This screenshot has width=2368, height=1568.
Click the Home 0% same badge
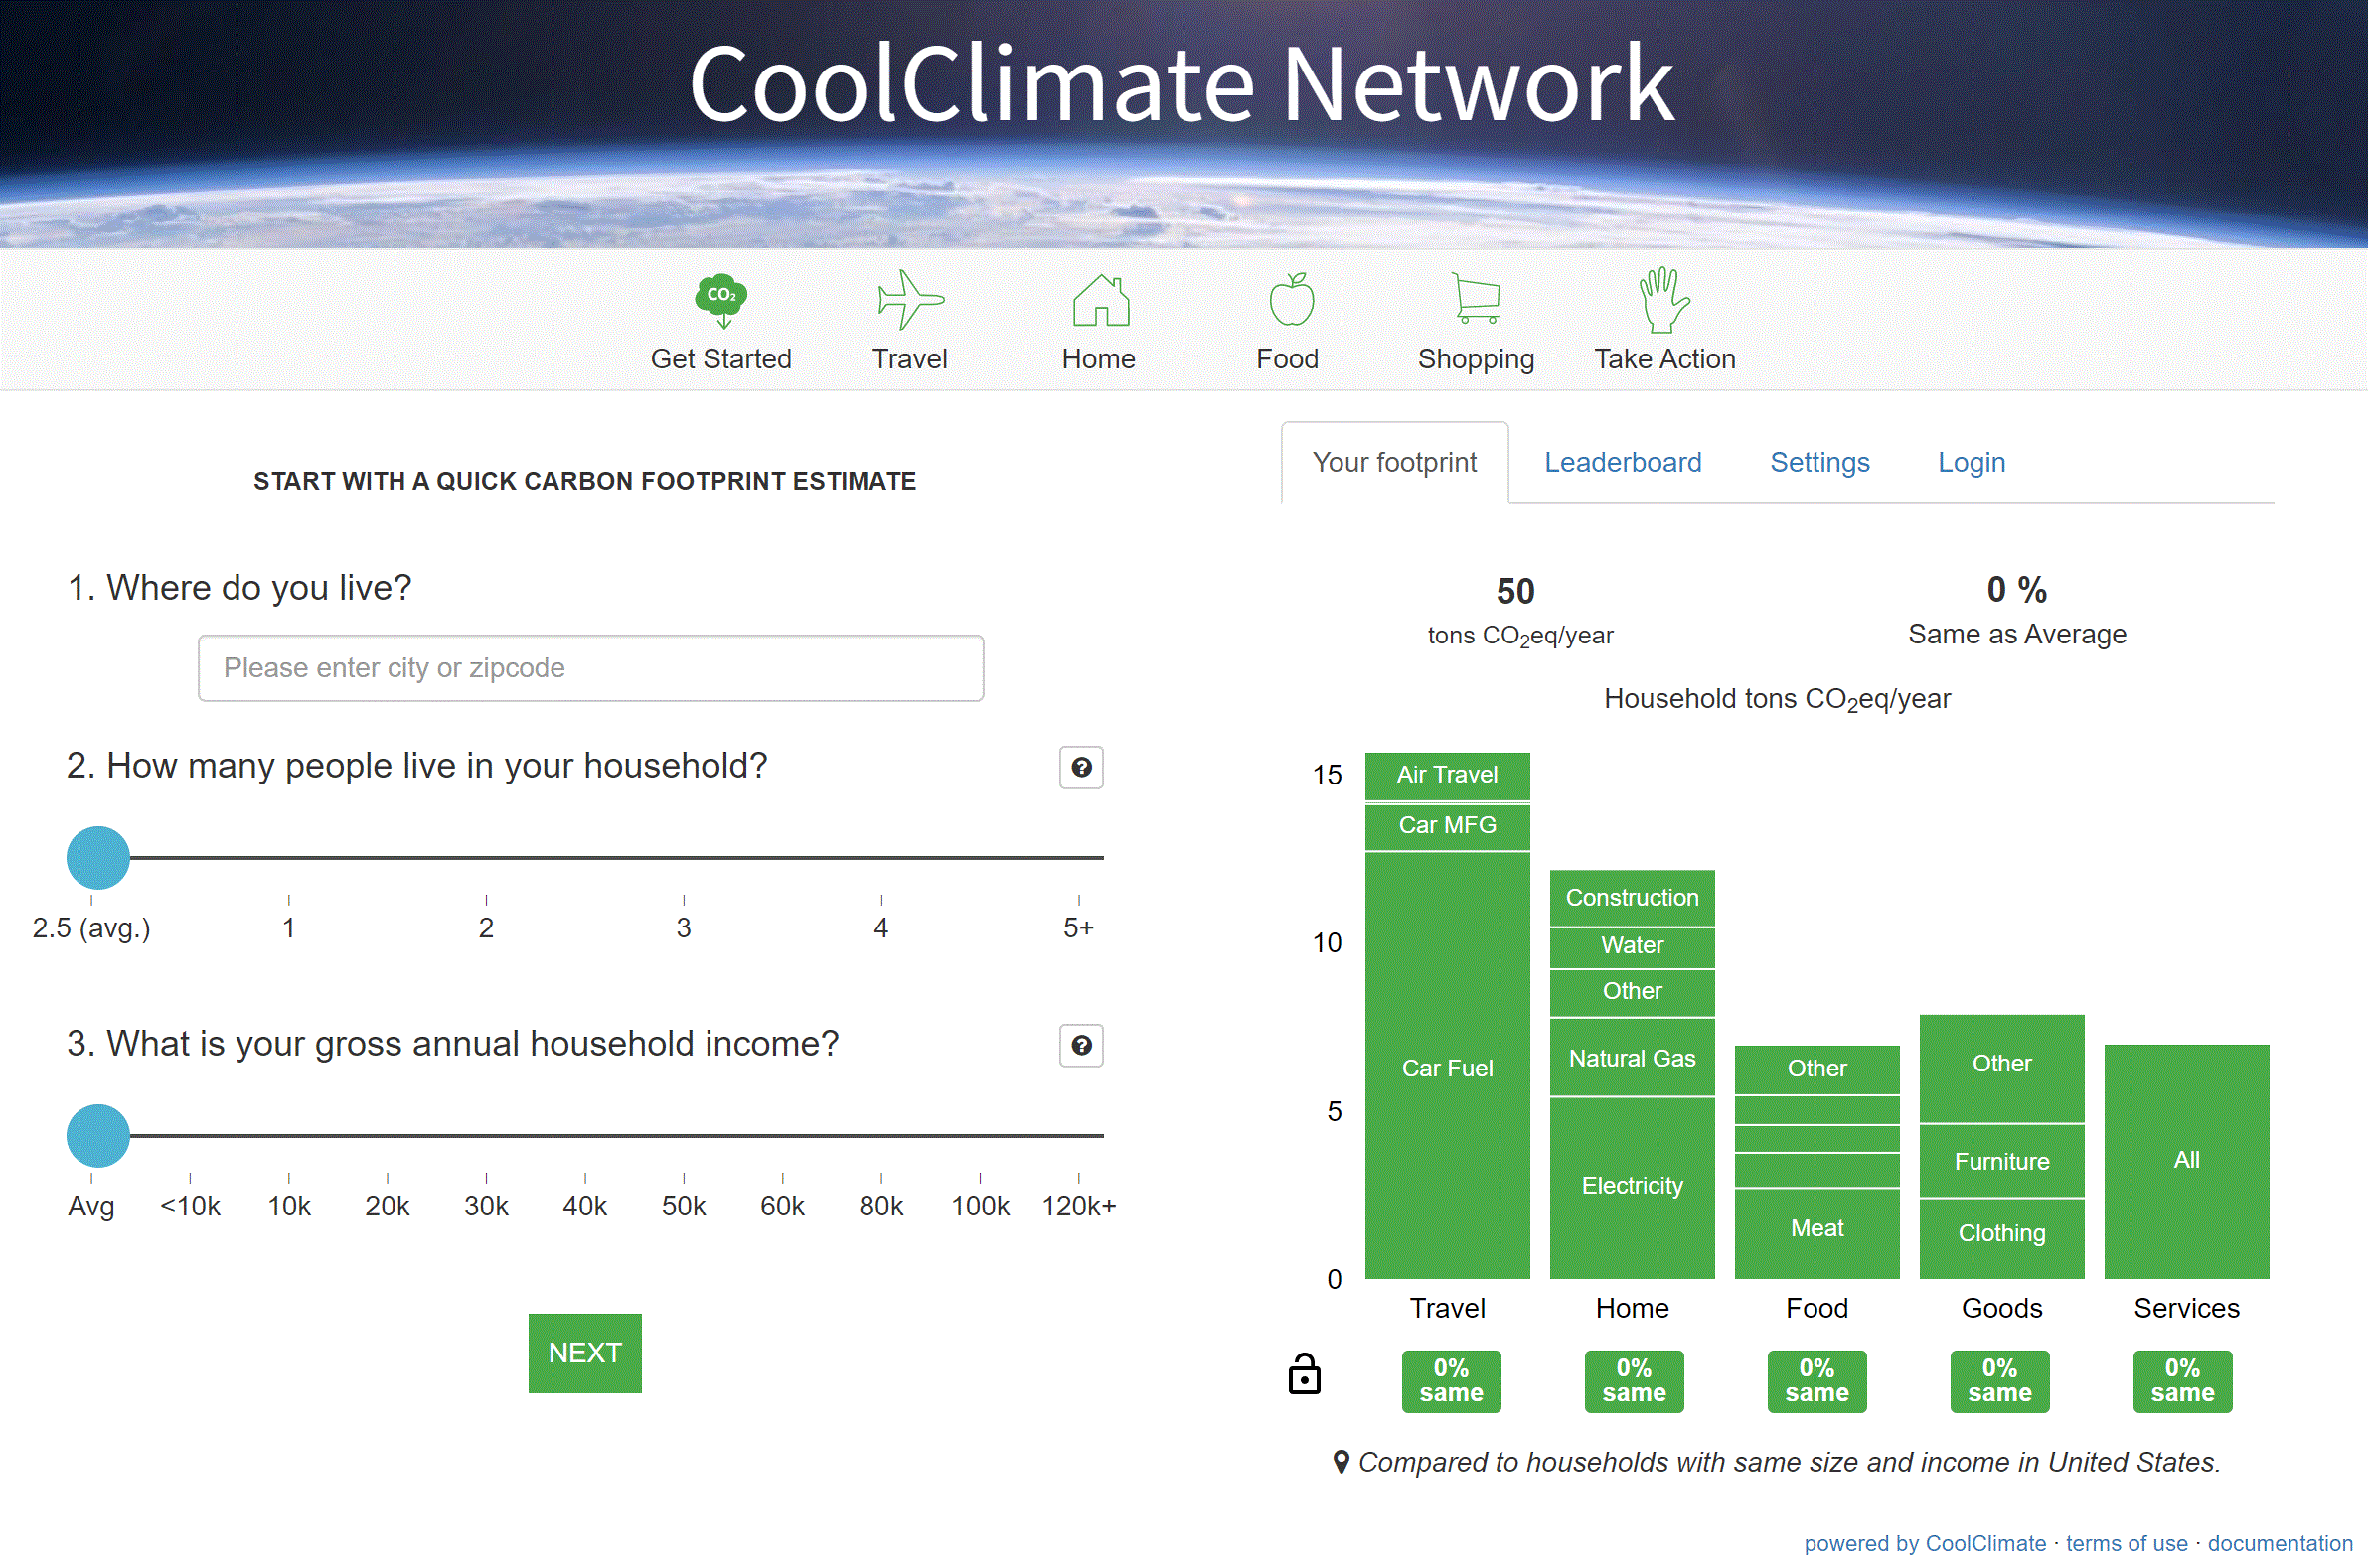click(x=1634, y=1381)
